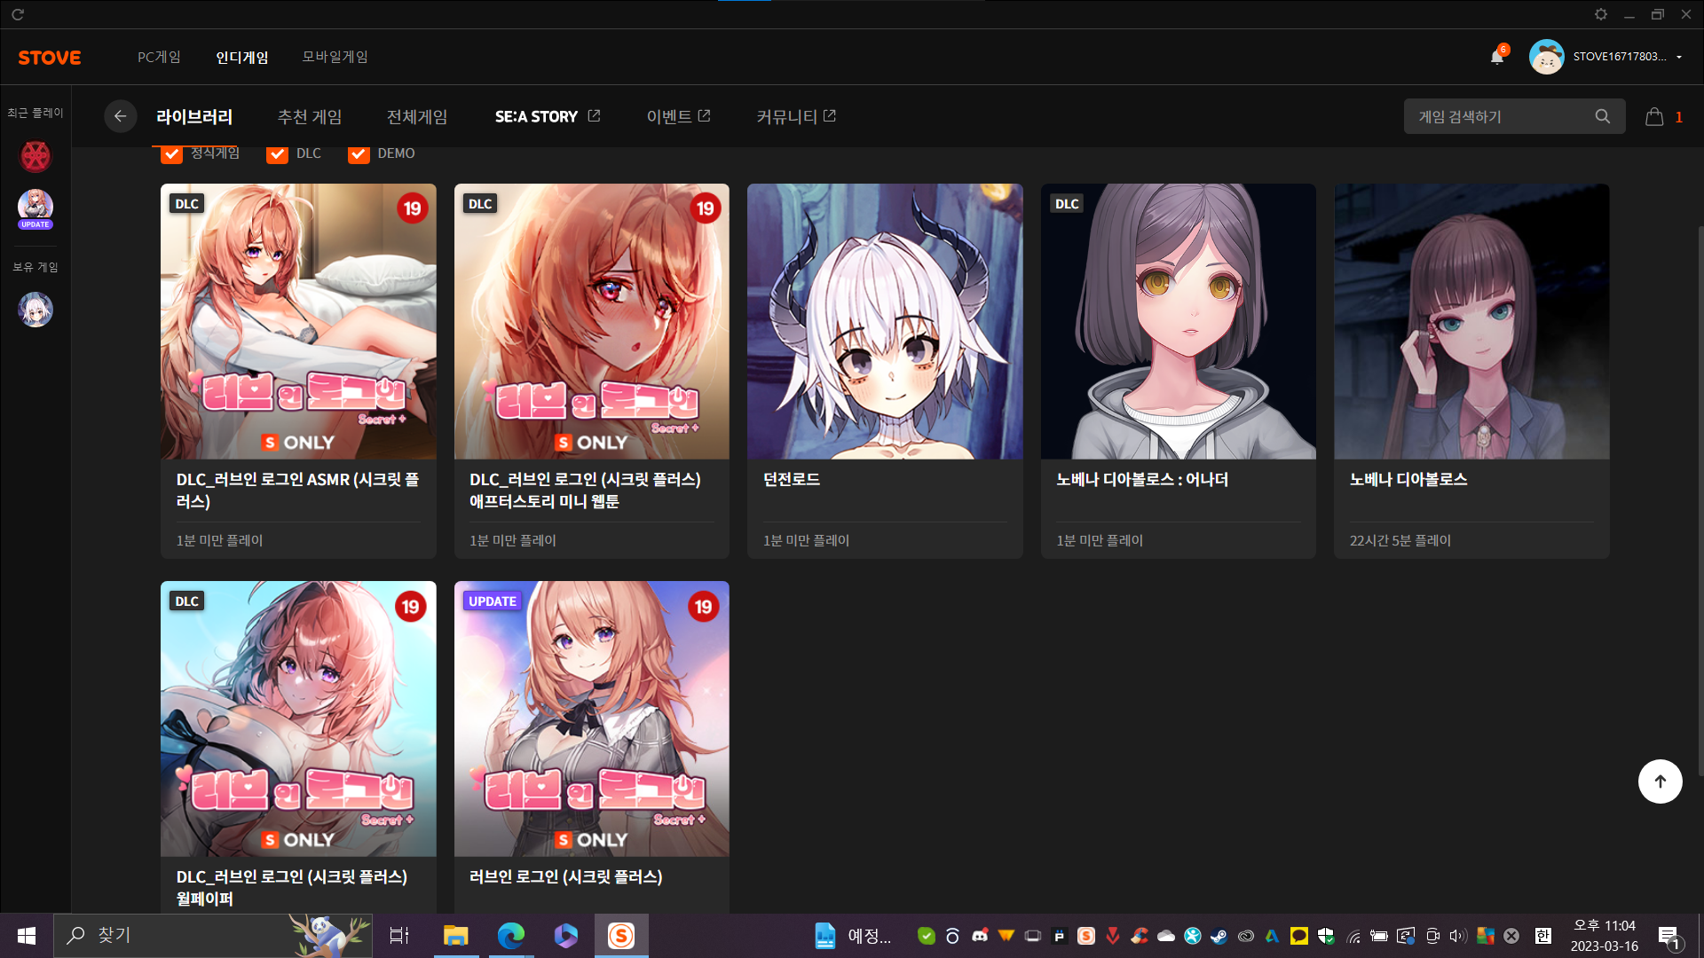1704x958 pixels.
Task: Click the notification bell icon
Action: [1497, 57]
